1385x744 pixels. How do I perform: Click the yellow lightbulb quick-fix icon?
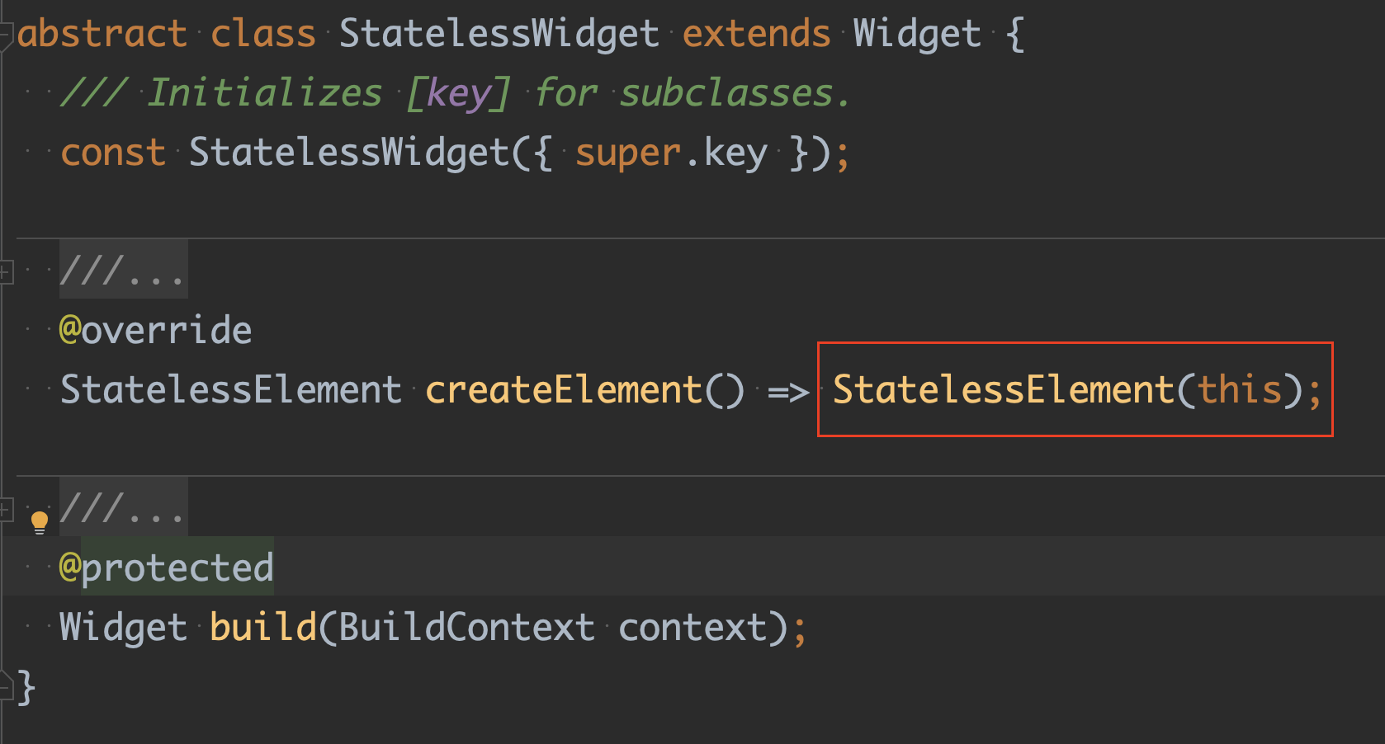pyautogui.click(x=39, y=522)
